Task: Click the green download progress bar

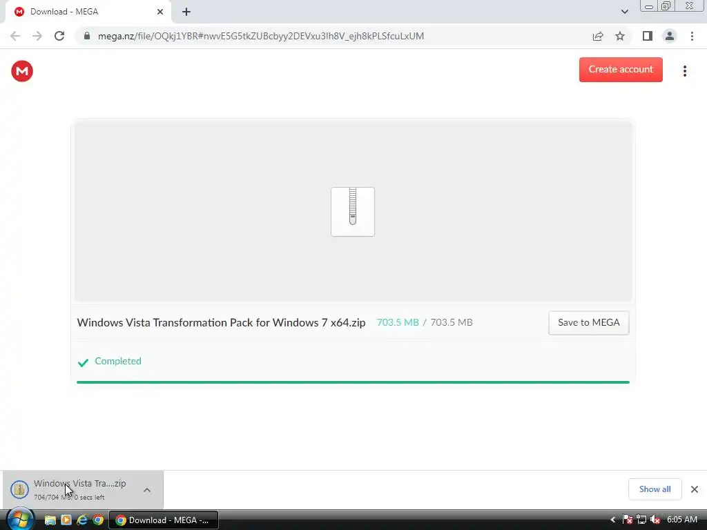Action: point(353,382)
